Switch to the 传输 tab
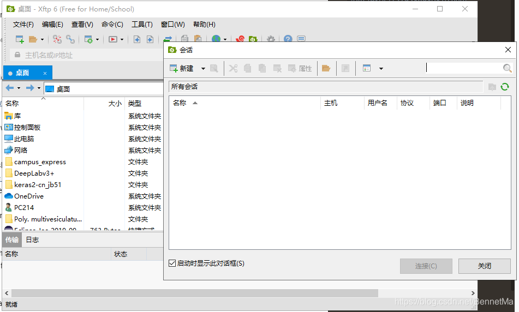The image size is (519, 312). (12, 240)
